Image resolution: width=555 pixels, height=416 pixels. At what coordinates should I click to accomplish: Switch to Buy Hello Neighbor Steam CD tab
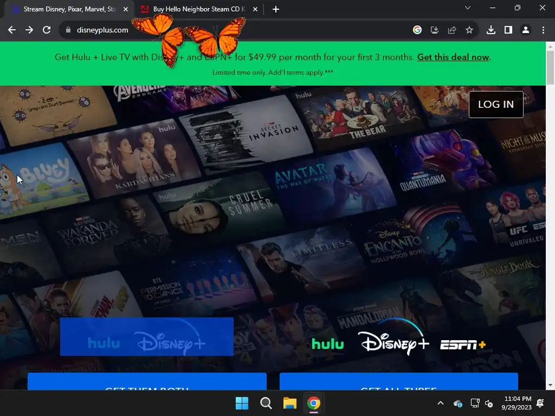[199, 9]
